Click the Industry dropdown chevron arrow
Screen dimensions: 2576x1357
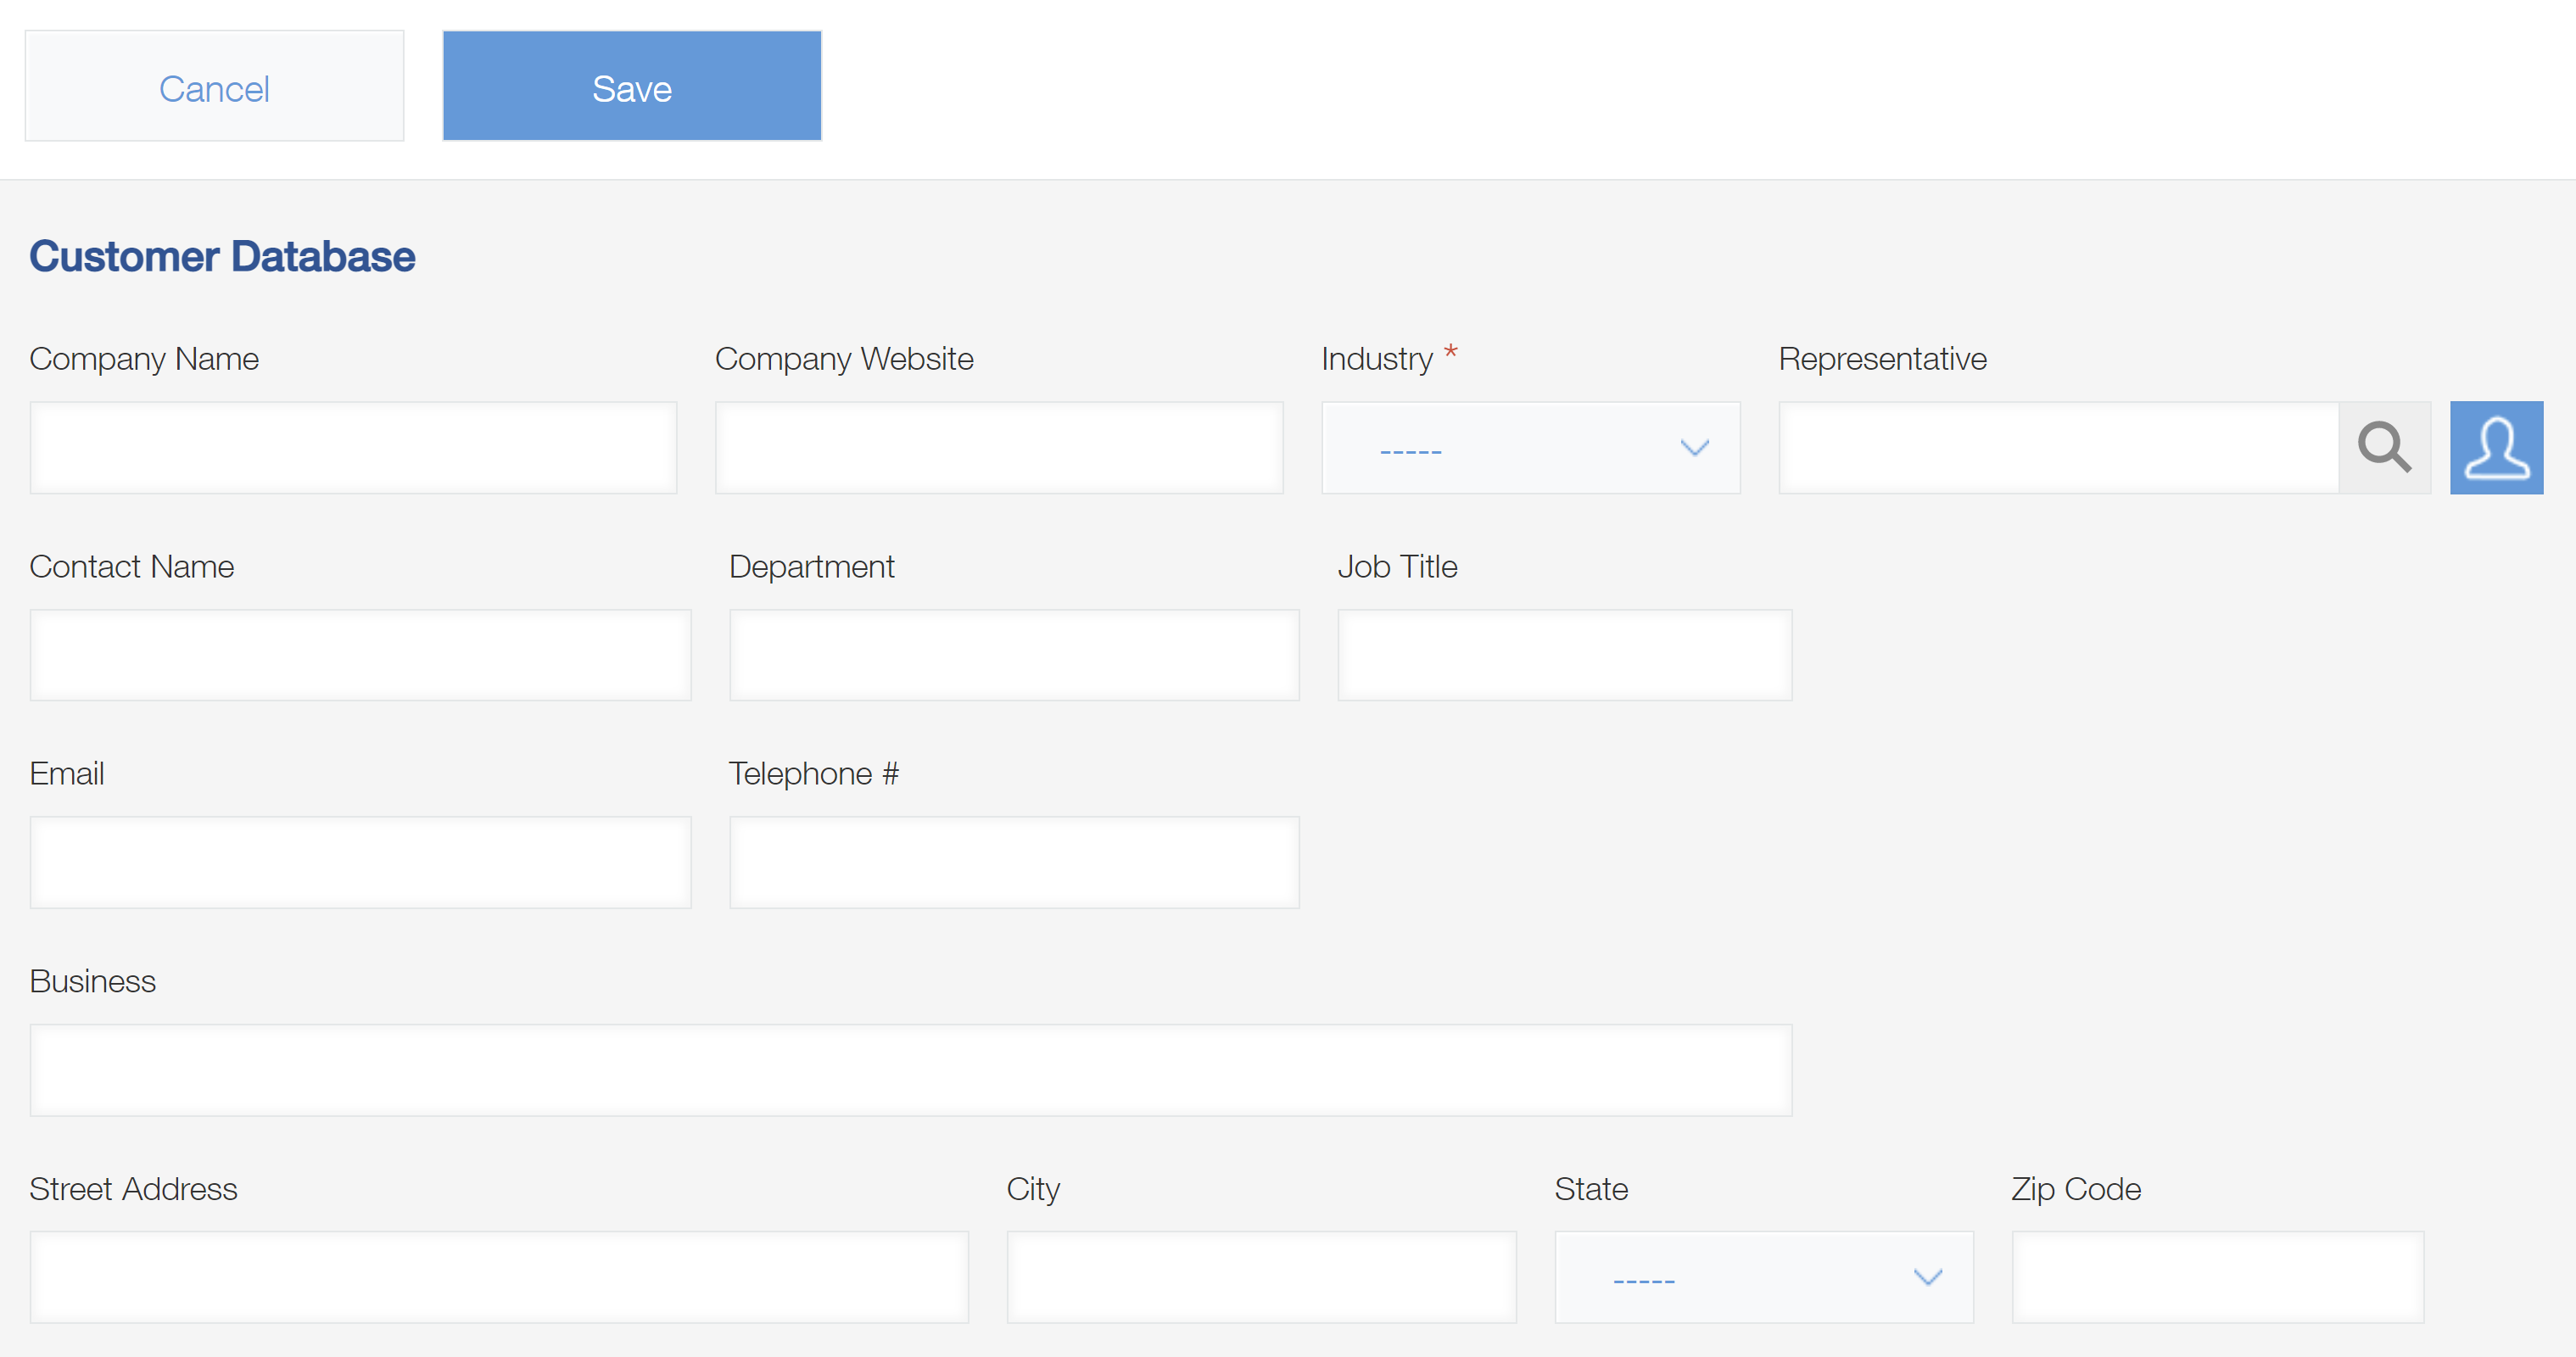click(1694, 447)
